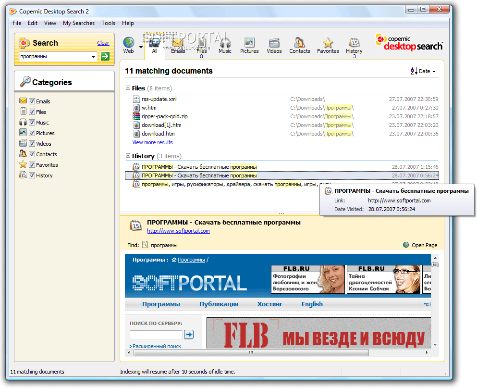477x388 pixels.
Task: Click the preview scroll-down arrow
Action: 435,345
